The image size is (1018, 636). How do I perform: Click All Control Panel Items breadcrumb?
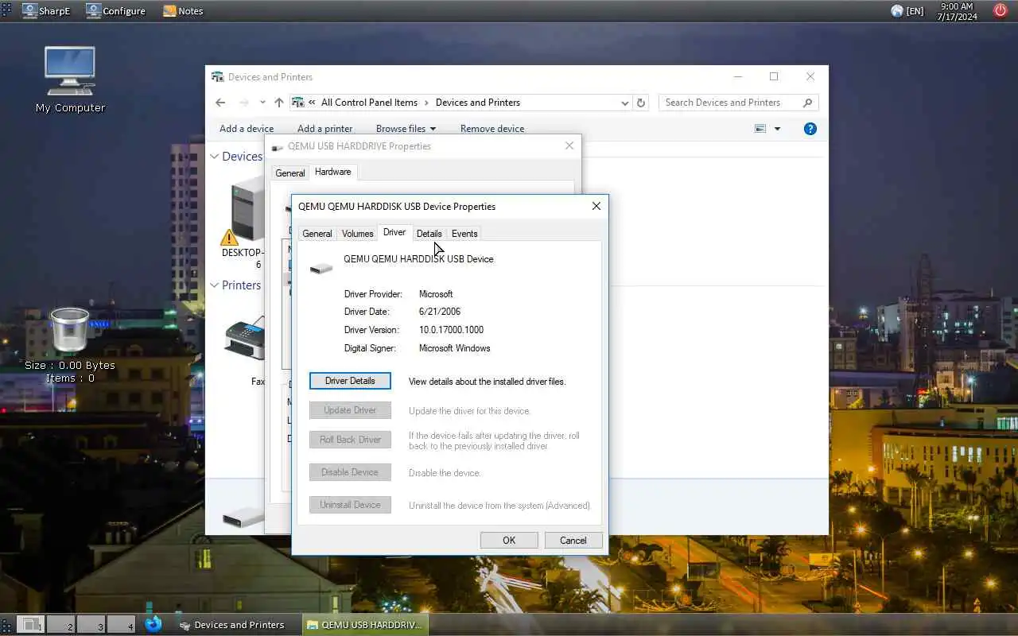(369, 103)
